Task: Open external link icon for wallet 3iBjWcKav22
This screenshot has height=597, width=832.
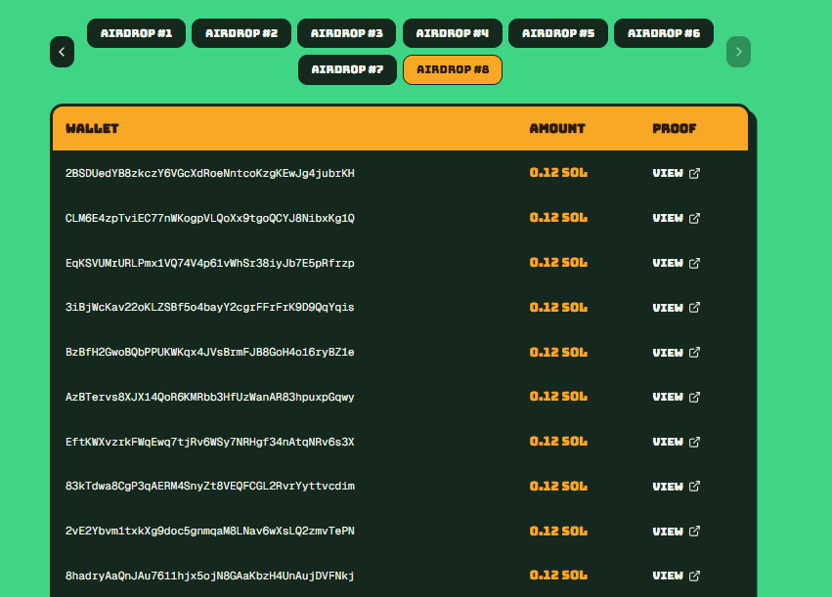Action: pos(694,308)
